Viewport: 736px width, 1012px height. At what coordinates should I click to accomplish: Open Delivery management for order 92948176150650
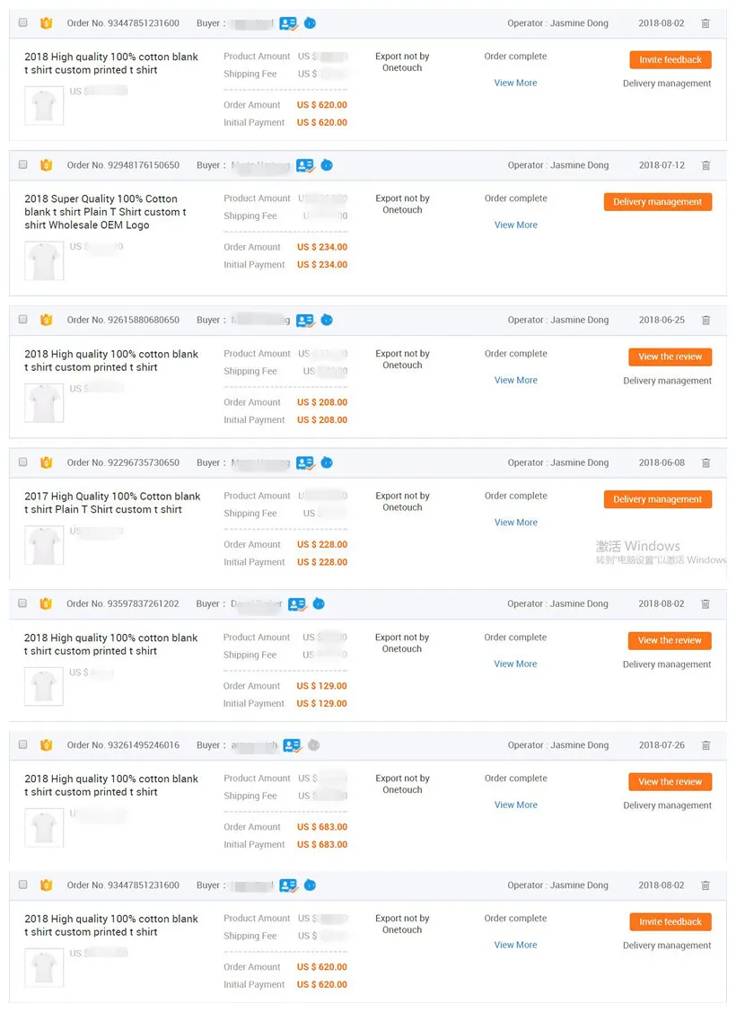coord(657,202)
